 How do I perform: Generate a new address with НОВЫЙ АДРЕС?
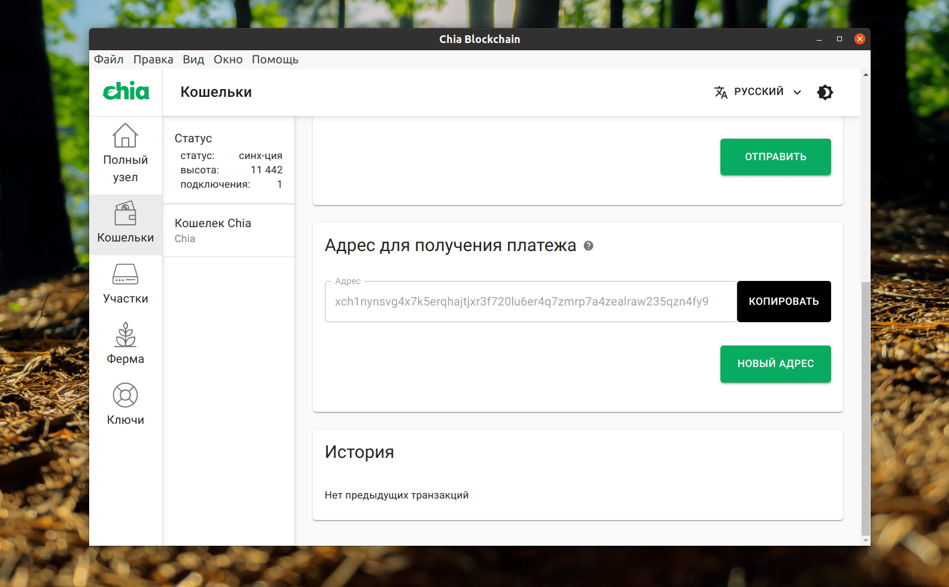775,363
